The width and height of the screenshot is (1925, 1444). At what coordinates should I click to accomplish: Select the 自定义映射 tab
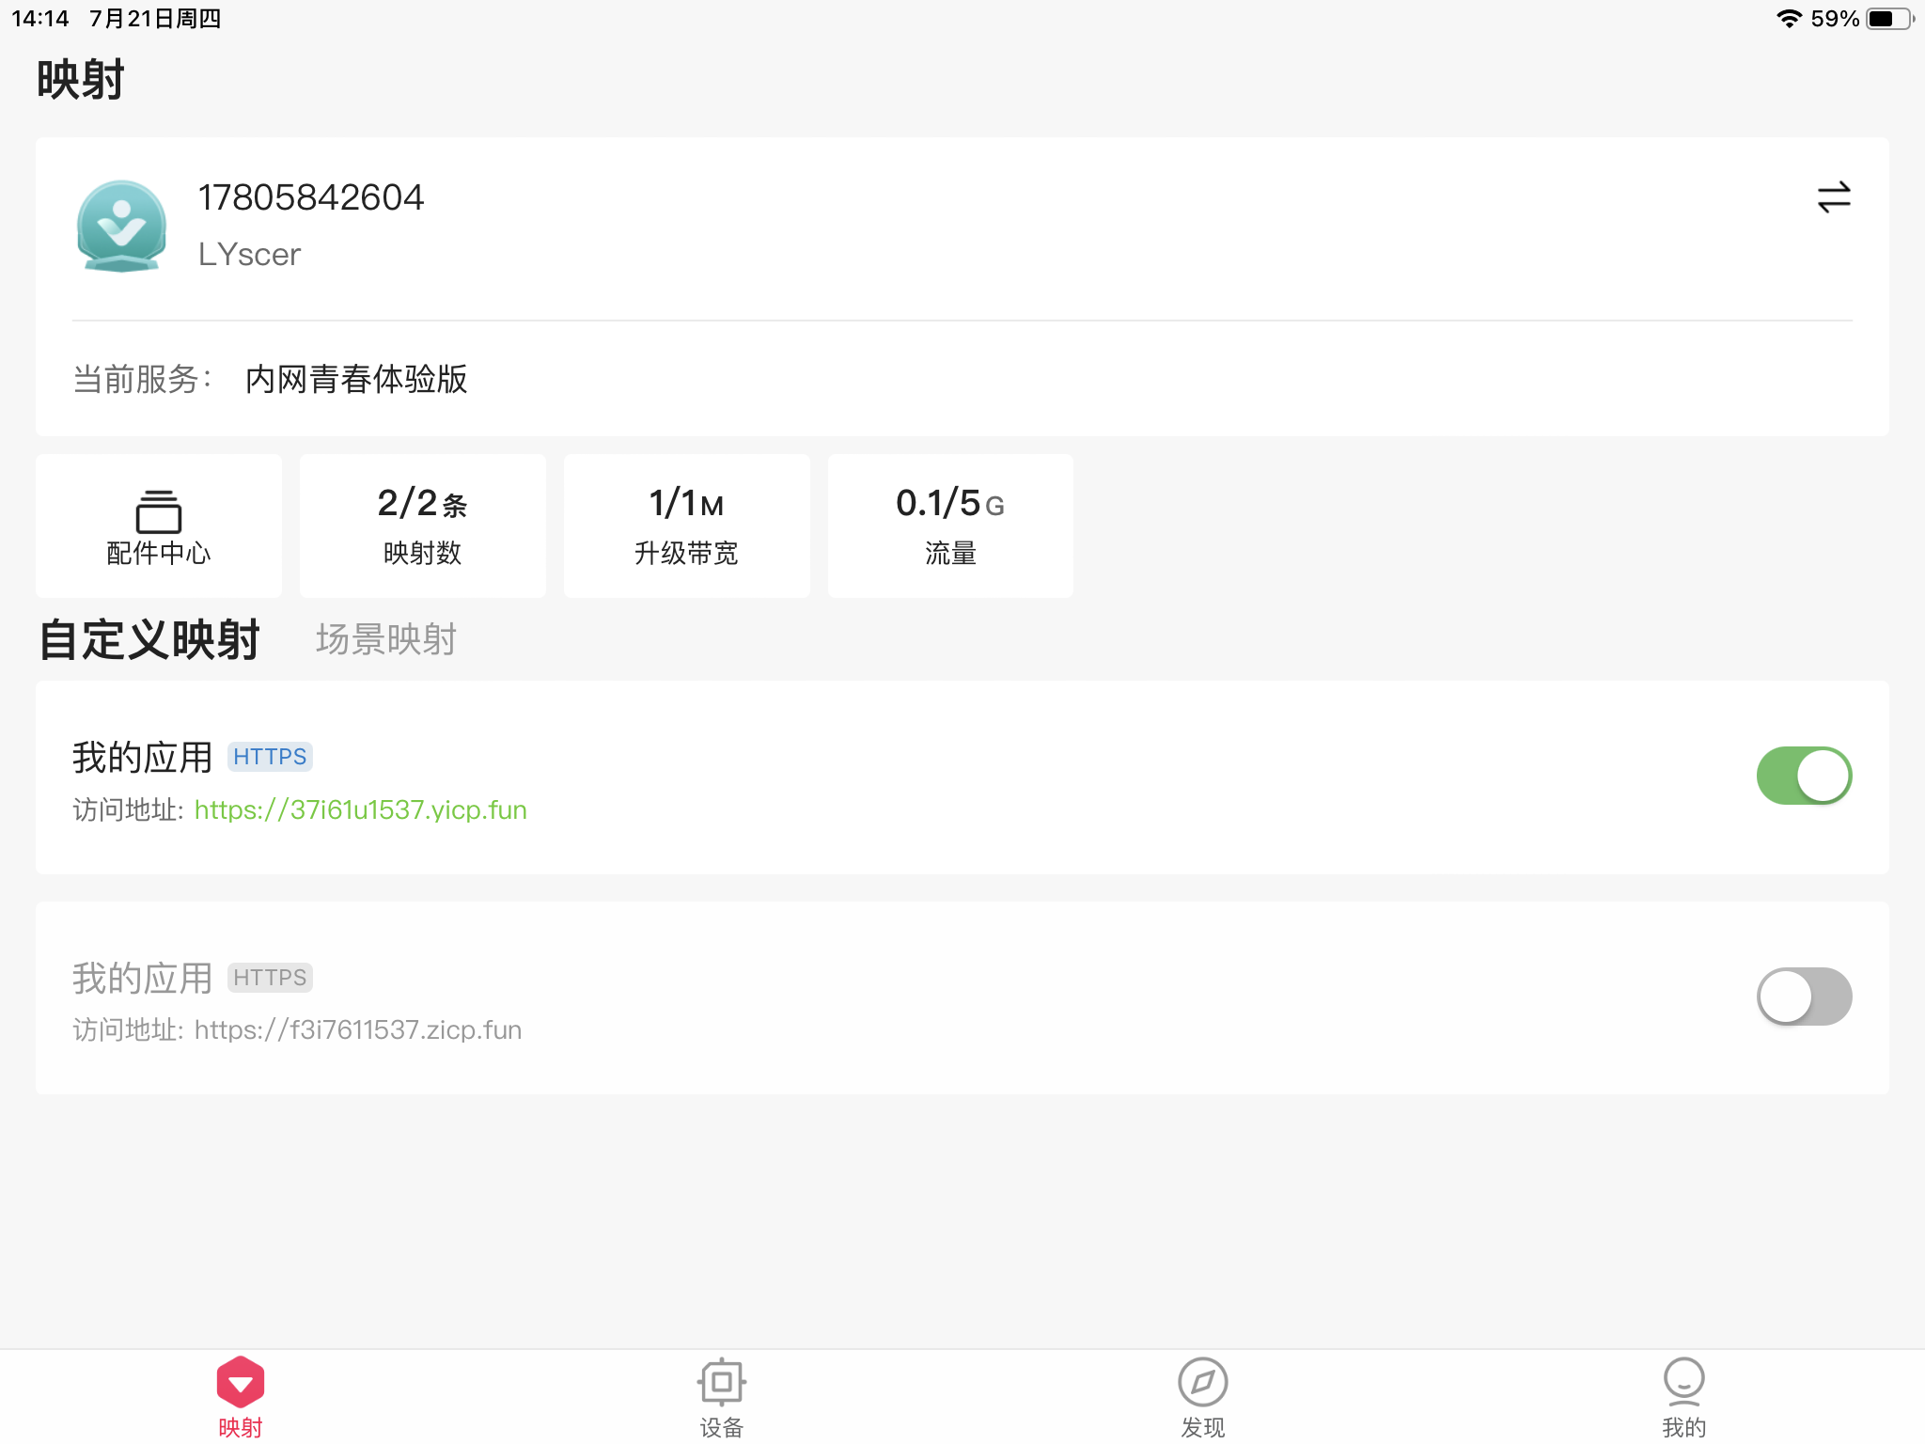[149, 640]
